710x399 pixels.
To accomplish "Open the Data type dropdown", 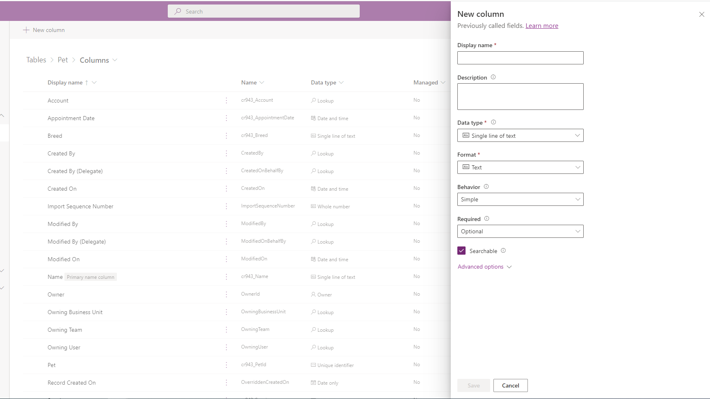I will 520,135.
